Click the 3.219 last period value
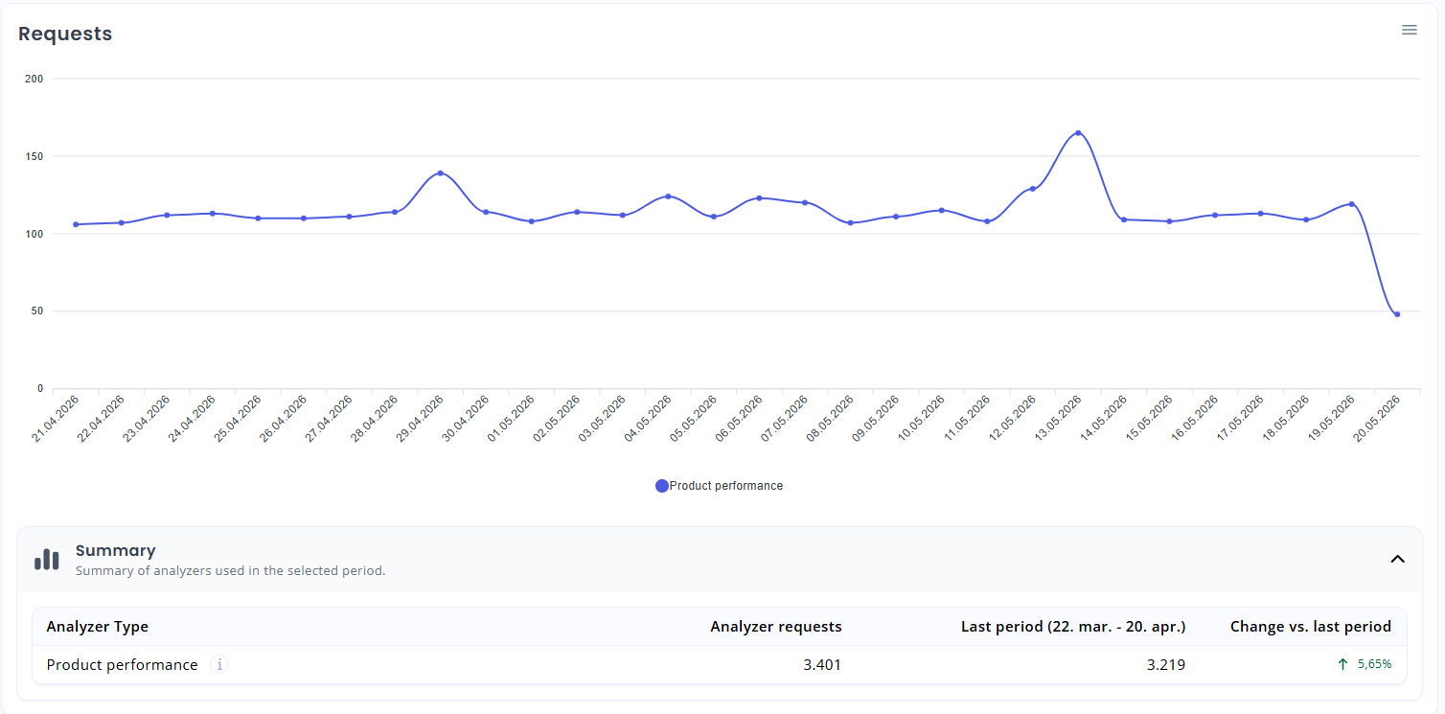 coord(1166,665)
